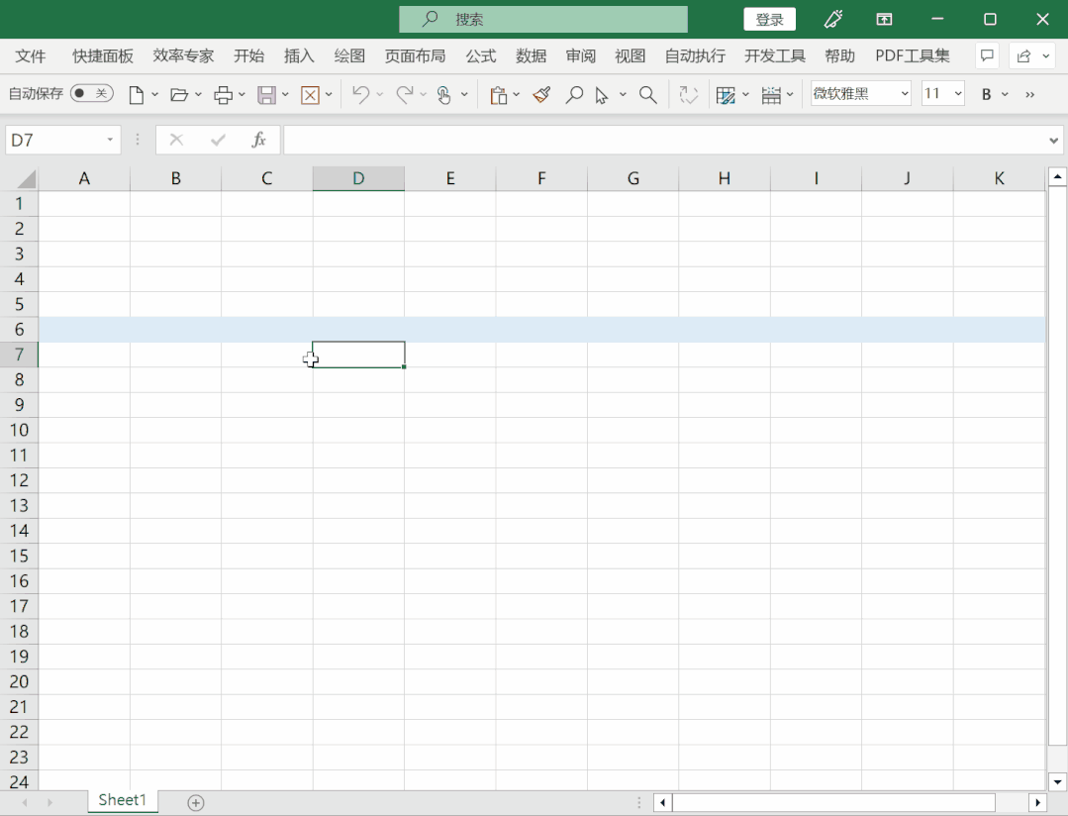Viewport: 1068px width, 816px height.
Task: Switch to the 公式 ribbon tab
Action: [x=481, y=56]
